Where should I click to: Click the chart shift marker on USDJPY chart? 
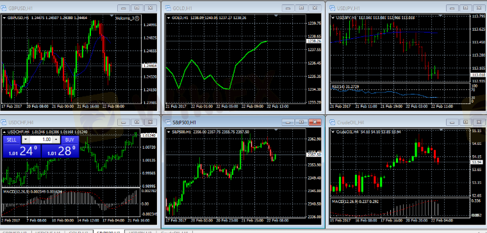click(440, 15)
